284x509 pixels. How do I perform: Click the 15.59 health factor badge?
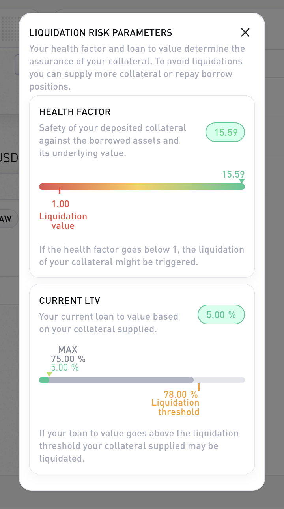point(225,133)
